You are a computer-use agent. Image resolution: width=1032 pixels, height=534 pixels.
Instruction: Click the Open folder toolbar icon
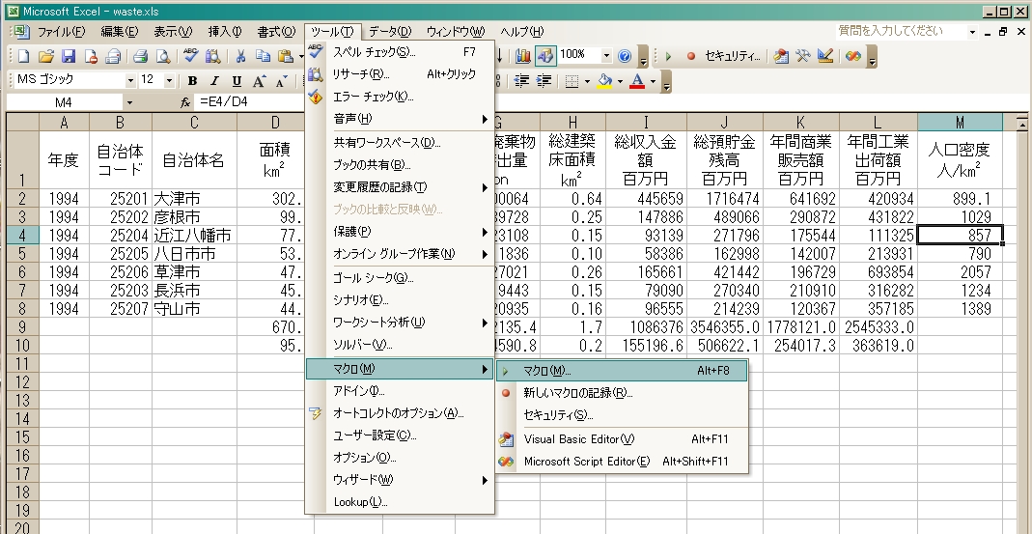[46, 57]
